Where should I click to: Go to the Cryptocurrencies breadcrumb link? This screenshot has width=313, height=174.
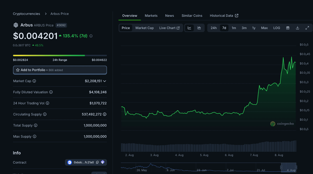coord(26,14)
